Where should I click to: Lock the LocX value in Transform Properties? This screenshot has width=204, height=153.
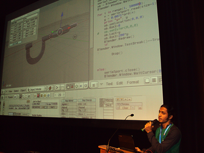pos(12,27)
